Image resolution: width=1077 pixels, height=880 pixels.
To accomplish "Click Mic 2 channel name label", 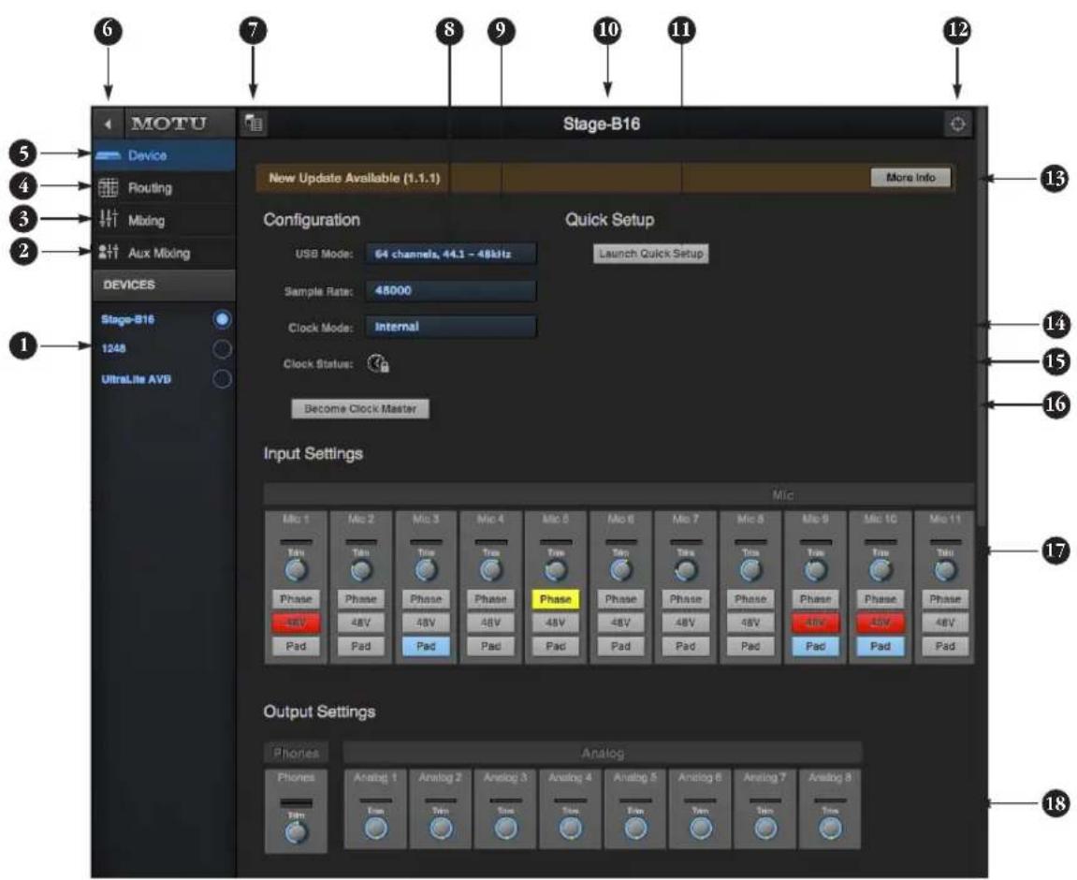I will [x=360, y=520].
